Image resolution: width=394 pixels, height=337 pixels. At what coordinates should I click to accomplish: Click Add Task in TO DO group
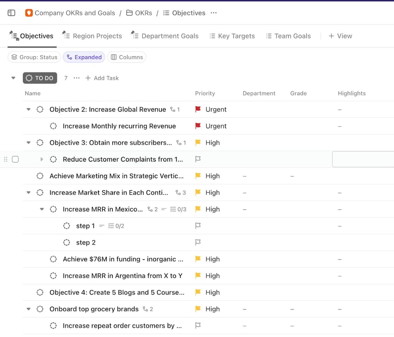tap(102, 78)
